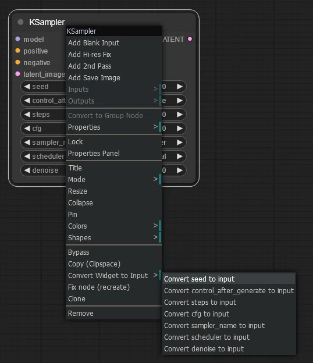Click the positive input socket
The image size is (313, 363).
(17, 51)
